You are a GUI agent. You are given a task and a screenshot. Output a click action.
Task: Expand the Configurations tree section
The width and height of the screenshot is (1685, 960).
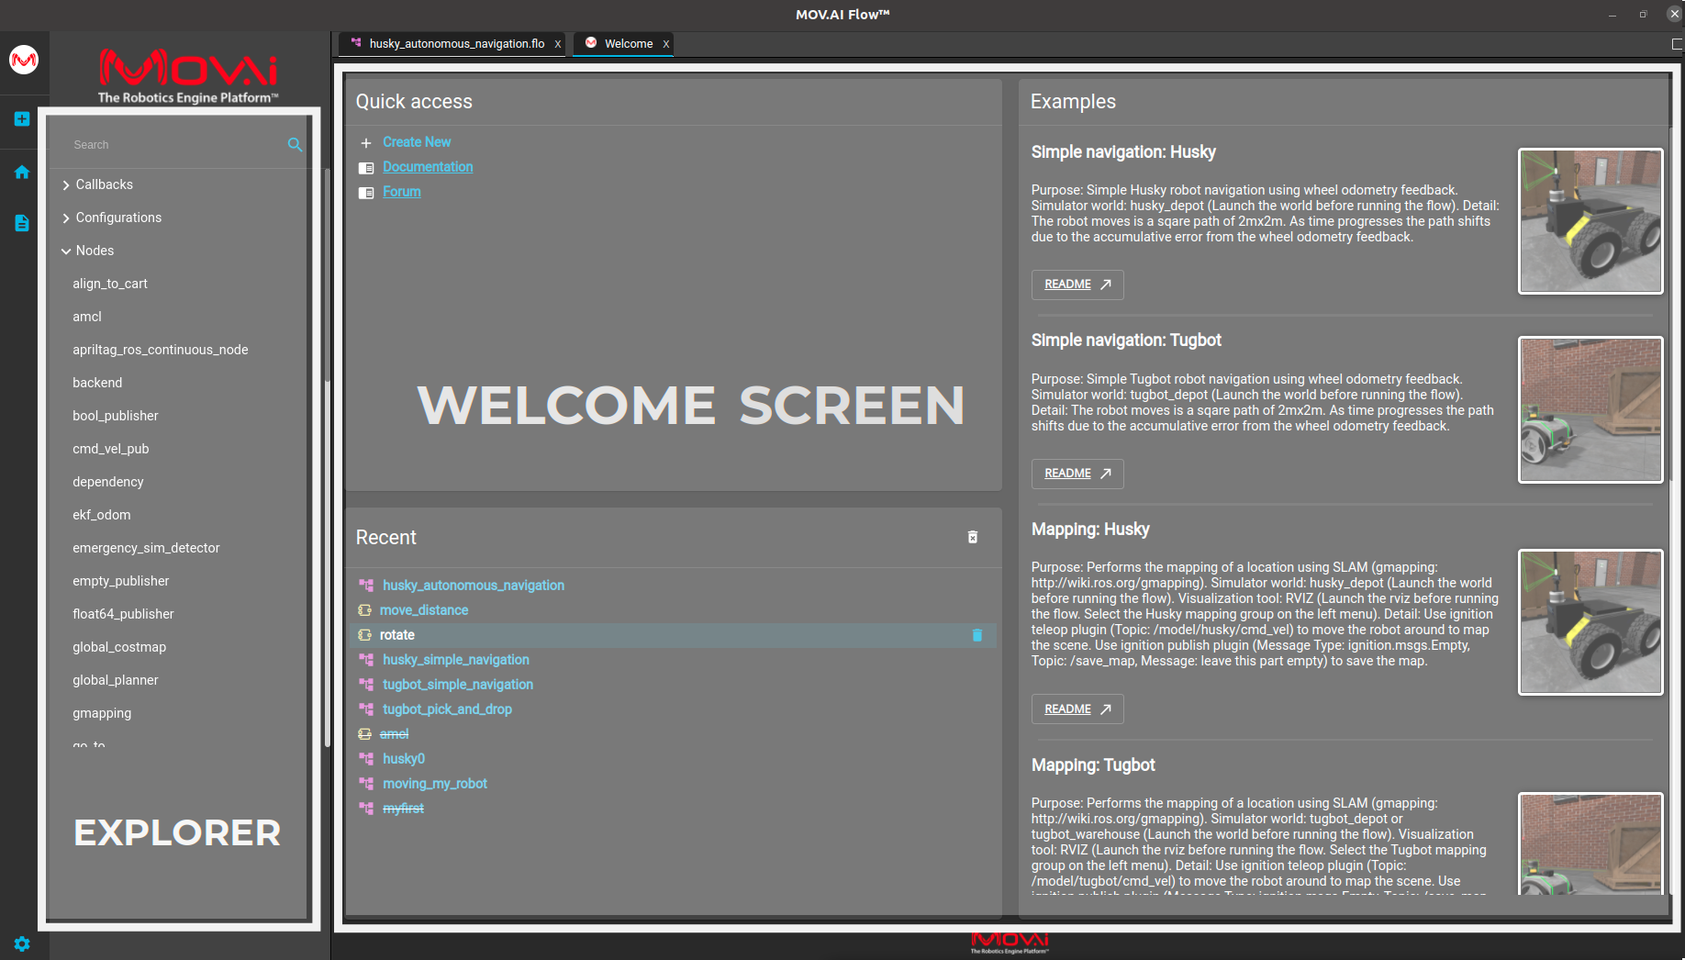point(66,218)
